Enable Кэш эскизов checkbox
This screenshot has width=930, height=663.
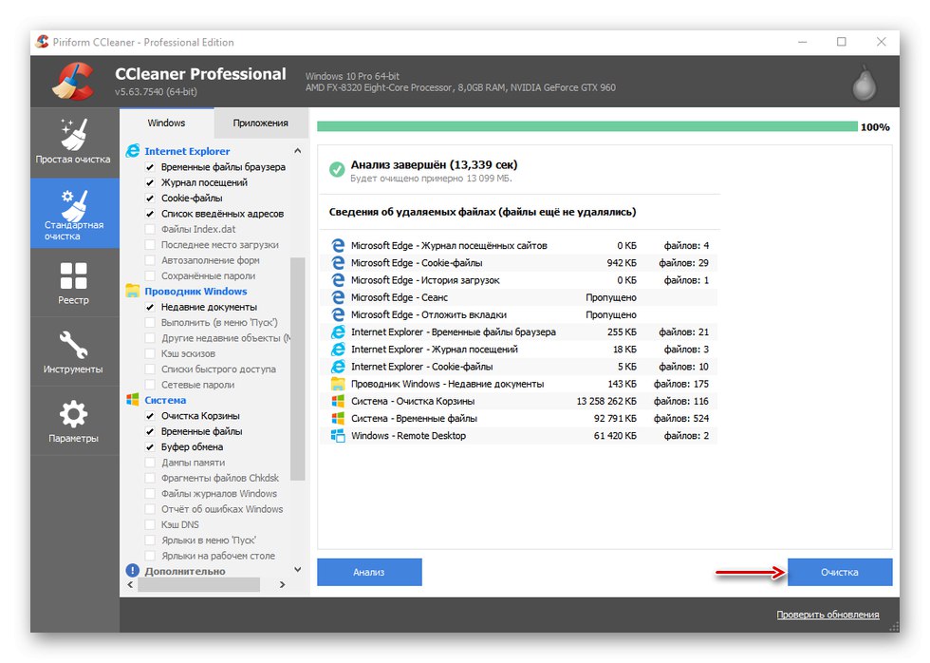(150, 353)
